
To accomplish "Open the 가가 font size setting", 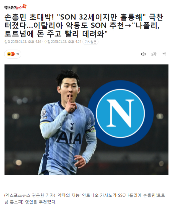I will coord(154,54).
